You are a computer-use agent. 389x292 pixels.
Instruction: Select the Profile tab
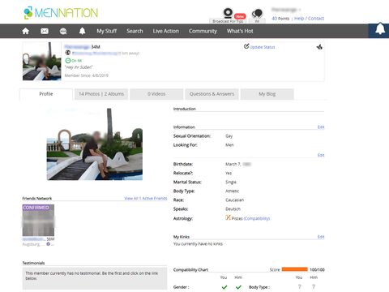coord(46,94)
